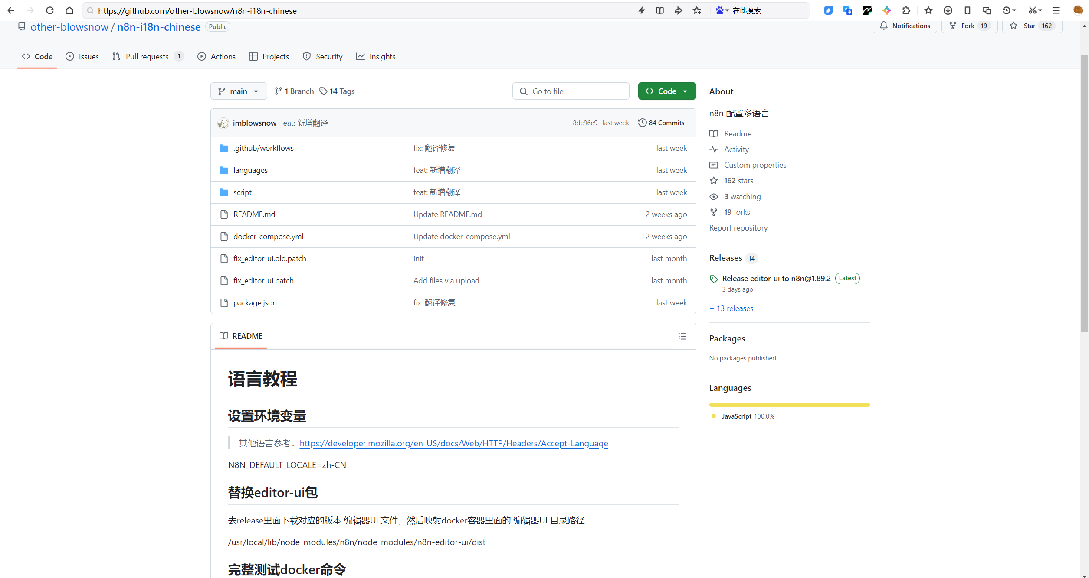The image size is (1089, 578).
Task: Open the translate extension icon
Action: pos(847,10)
